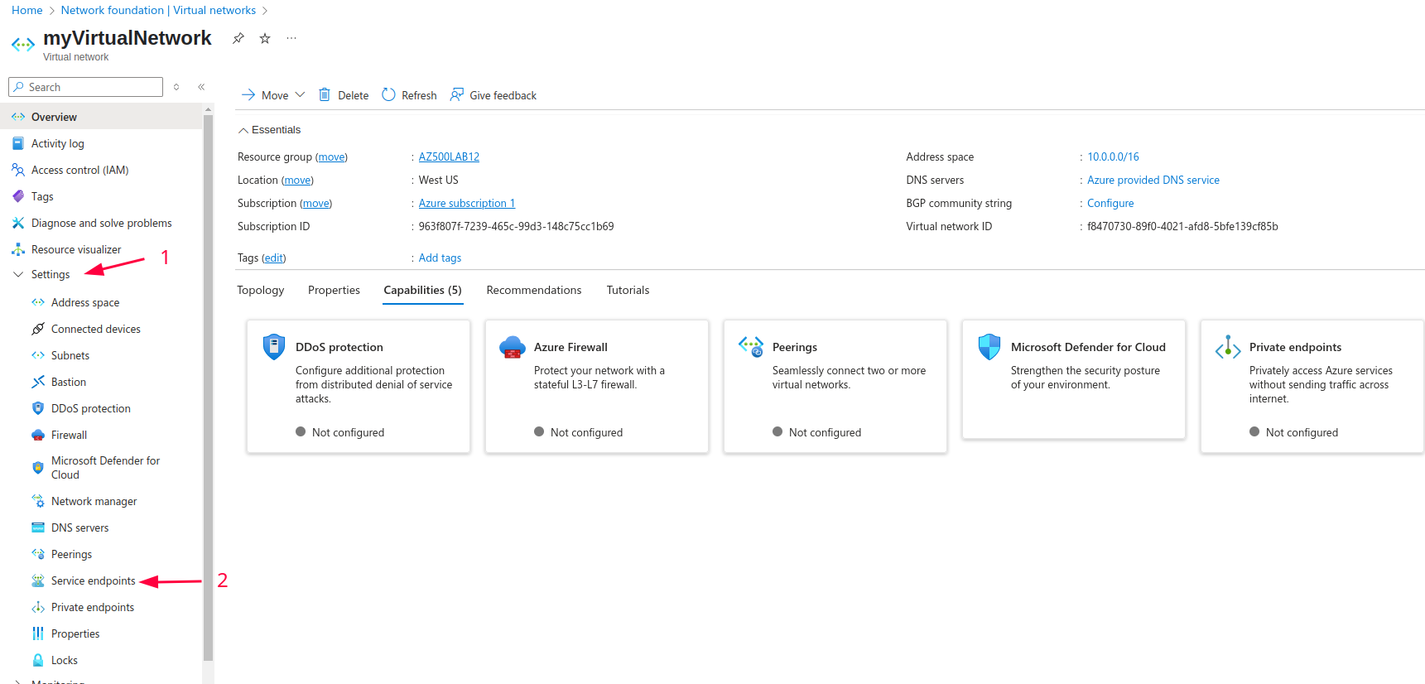Click the Subnets icon in sidebar
This screenshot has width=1425, height=684.
(x=38, y=355)
